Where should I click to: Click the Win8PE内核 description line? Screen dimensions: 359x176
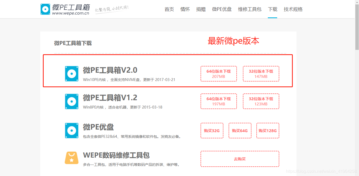[123, 107]
